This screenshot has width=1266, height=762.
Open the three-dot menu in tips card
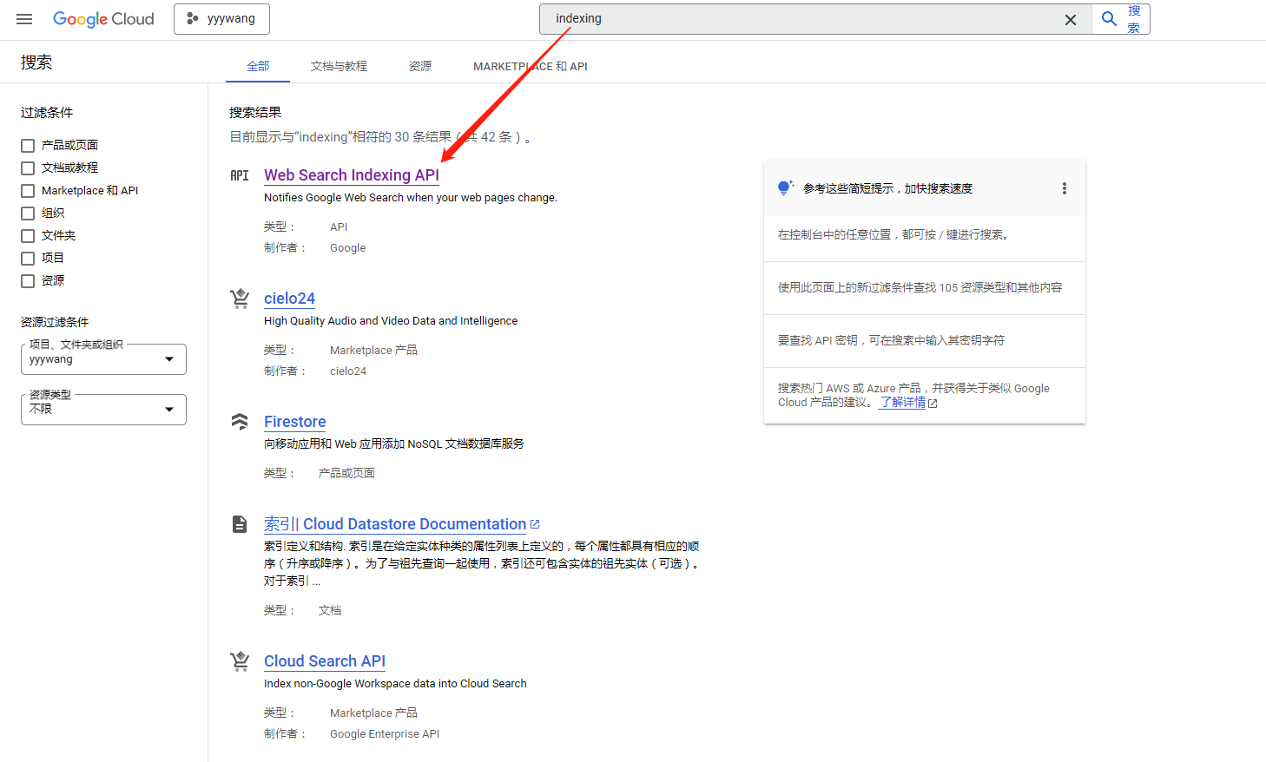(1064, 188)
